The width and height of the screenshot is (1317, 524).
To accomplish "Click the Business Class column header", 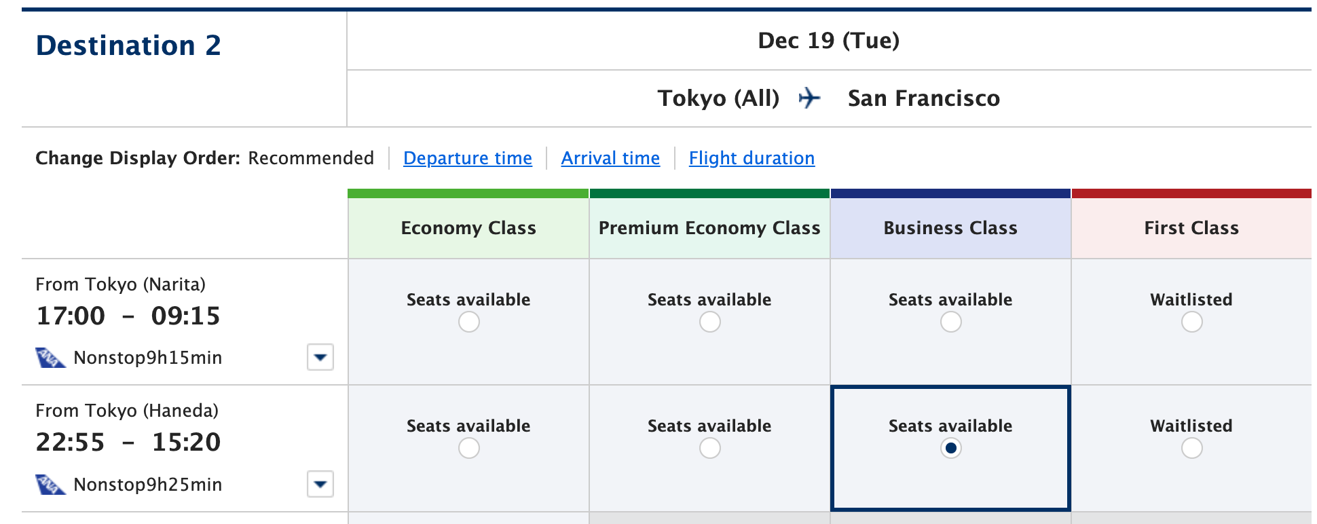I will [x=950, y=228].
